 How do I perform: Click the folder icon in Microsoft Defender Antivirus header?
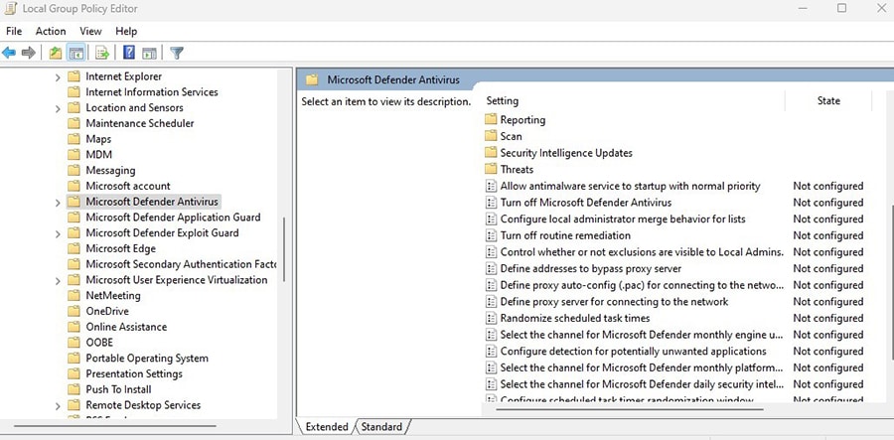[312, 79]
